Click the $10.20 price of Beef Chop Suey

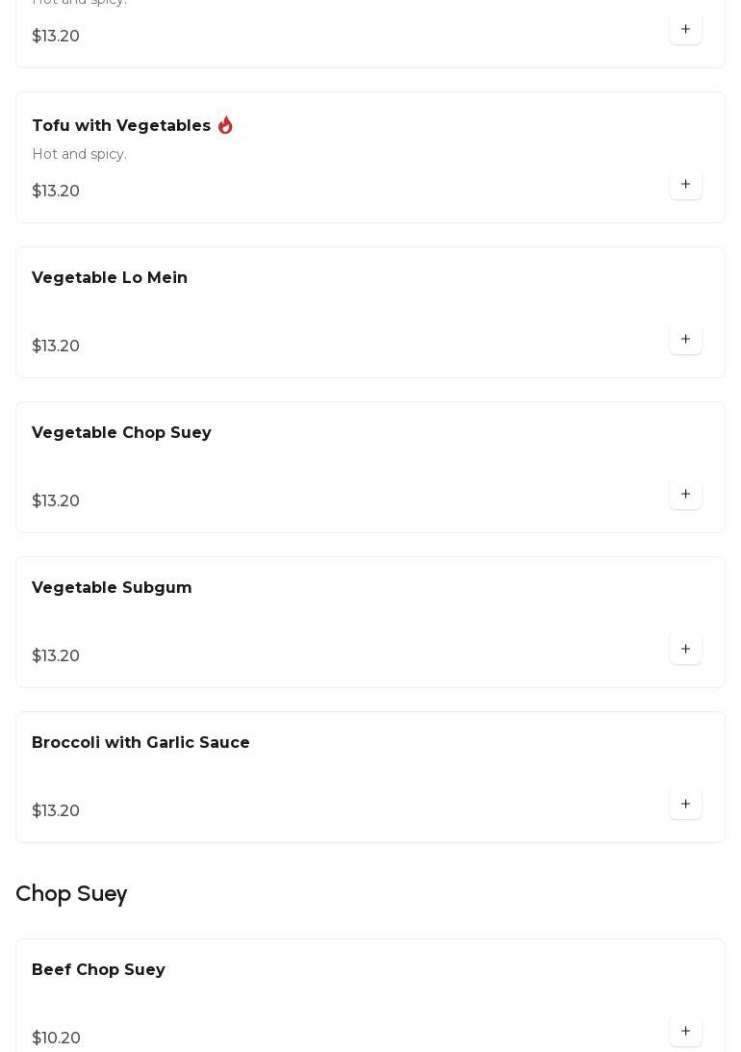pos(56,1039)
